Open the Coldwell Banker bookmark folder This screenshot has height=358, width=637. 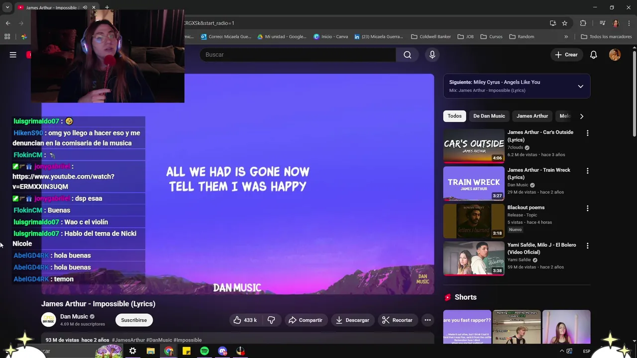431,36
